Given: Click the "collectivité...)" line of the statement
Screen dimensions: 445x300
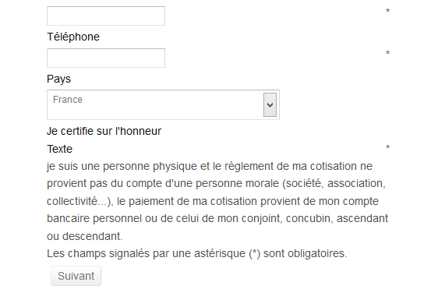Looking at the screenshot, I should click(213, 201).
